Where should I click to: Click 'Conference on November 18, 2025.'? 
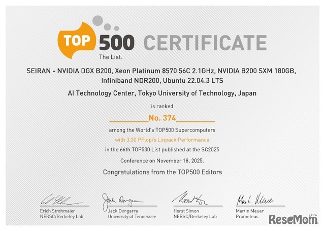tap(162, 161)
